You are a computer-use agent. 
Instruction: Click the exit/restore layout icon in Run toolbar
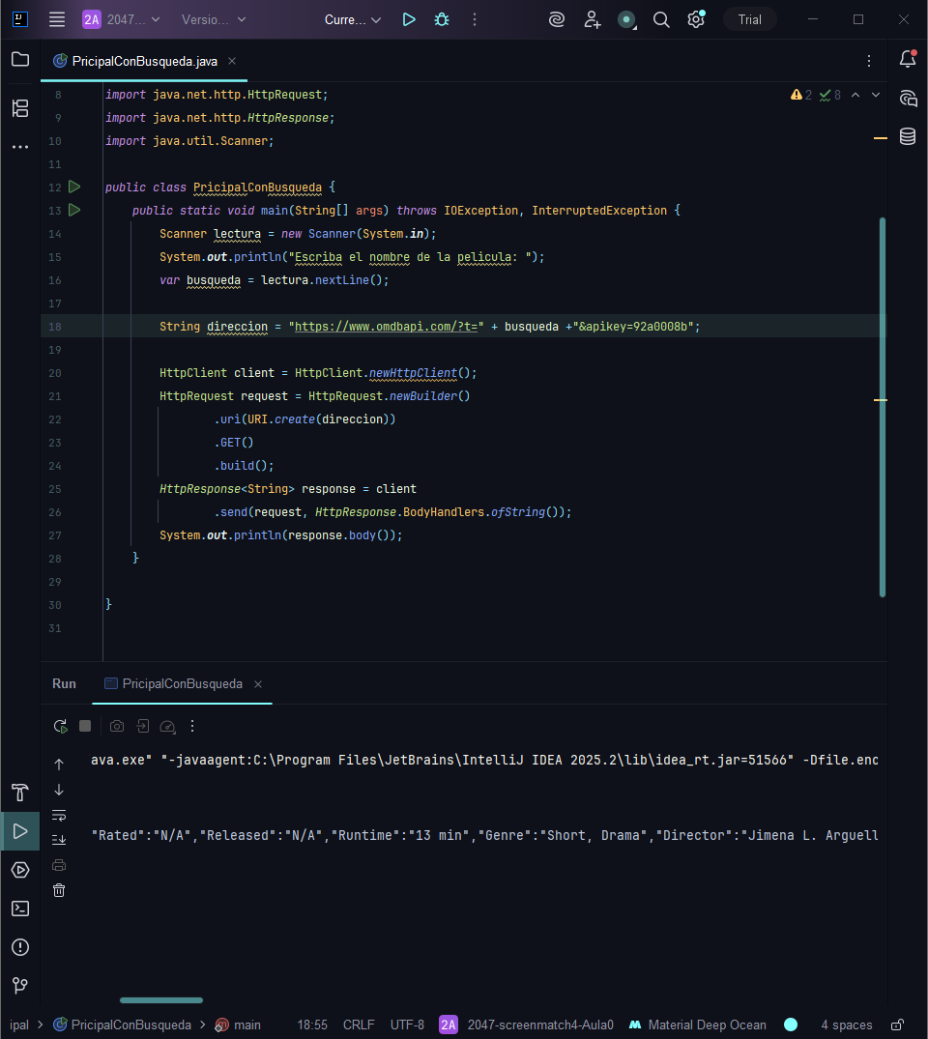coord(142,726)
